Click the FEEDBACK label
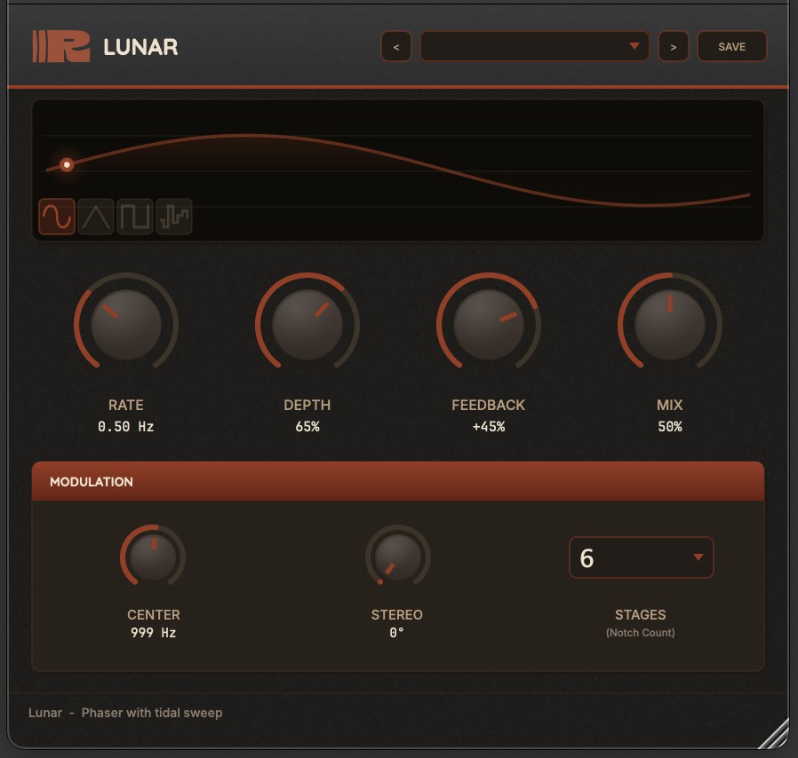The image size is (798, 758). (x=489, y=405)
